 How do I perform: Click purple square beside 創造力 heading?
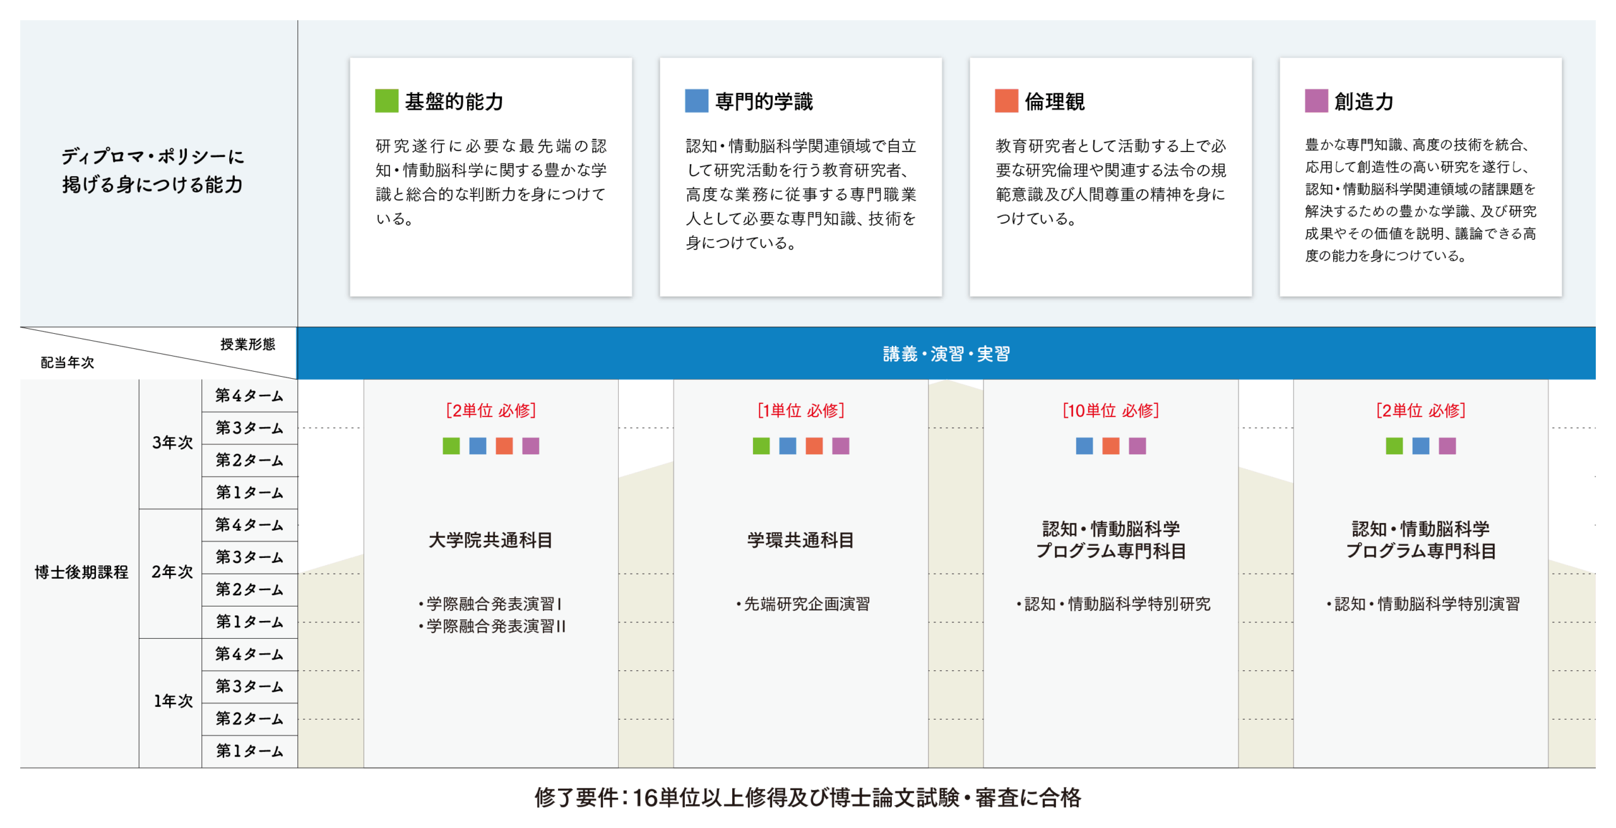[1316, 101]
